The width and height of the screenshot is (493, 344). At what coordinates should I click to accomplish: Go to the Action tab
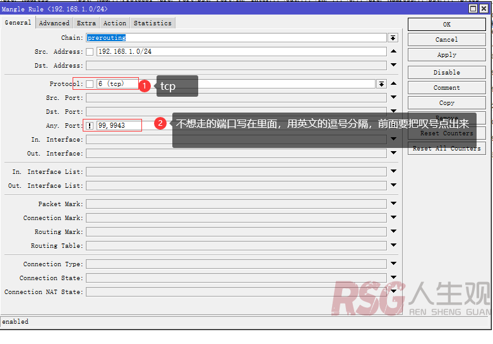pyautogui.click(x=115, y=23)
